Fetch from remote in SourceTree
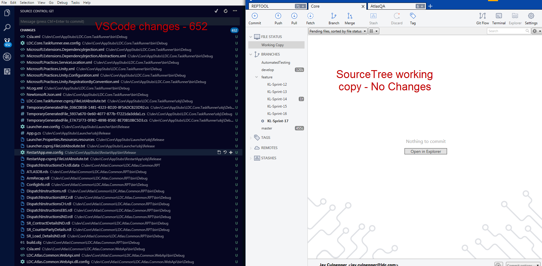 point(310,18)
